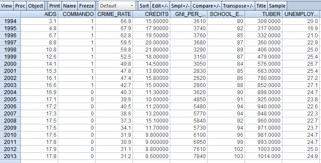
Task: Click CRIME_RATE cell 42.7
Action: pyautogui.click(x=114, y=85)
